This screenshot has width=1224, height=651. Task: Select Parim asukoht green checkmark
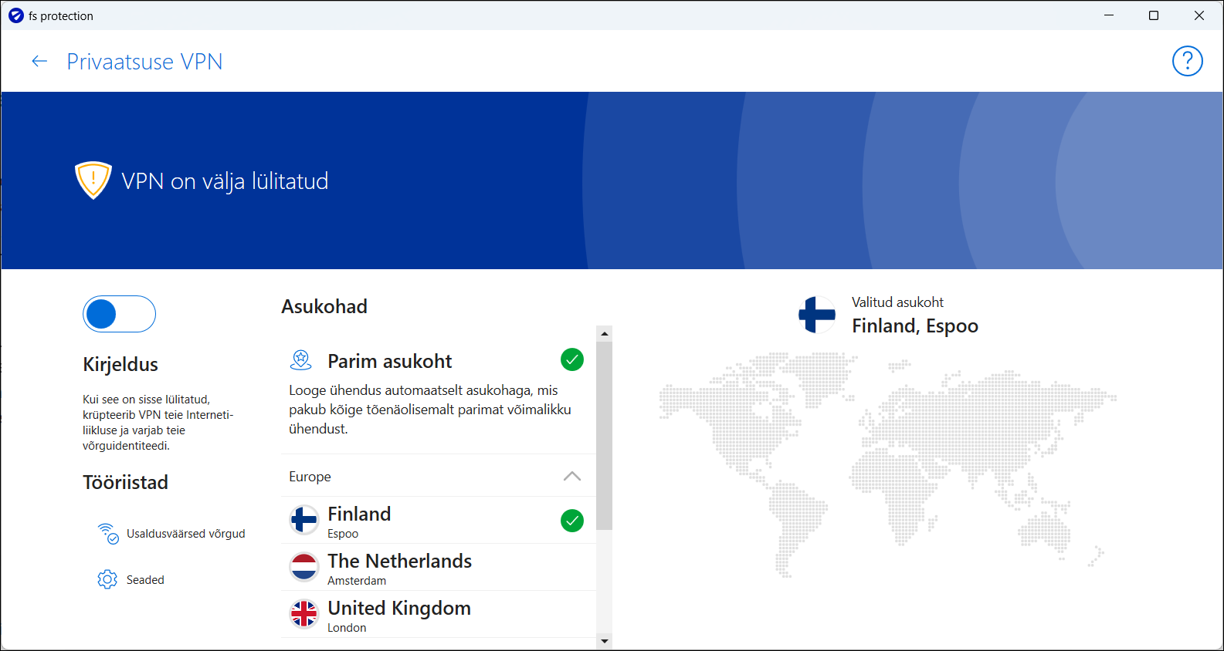571,359
